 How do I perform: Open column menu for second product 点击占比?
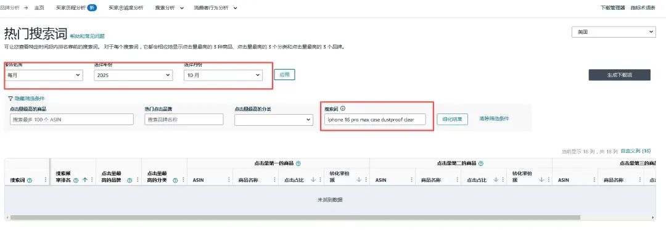coord(503,180)
